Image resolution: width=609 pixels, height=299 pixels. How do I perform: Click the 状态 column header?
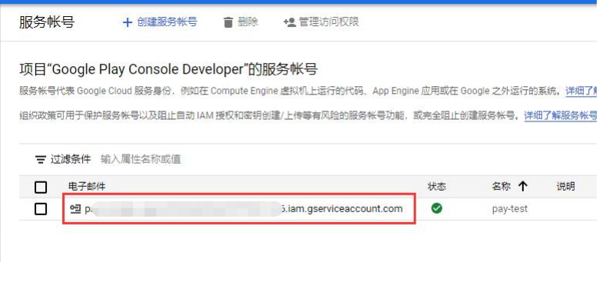[437, 187]
